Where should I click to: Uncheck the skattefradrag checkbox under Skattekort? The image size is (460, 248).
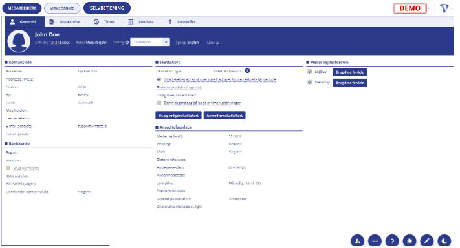[x=159, y=79]
